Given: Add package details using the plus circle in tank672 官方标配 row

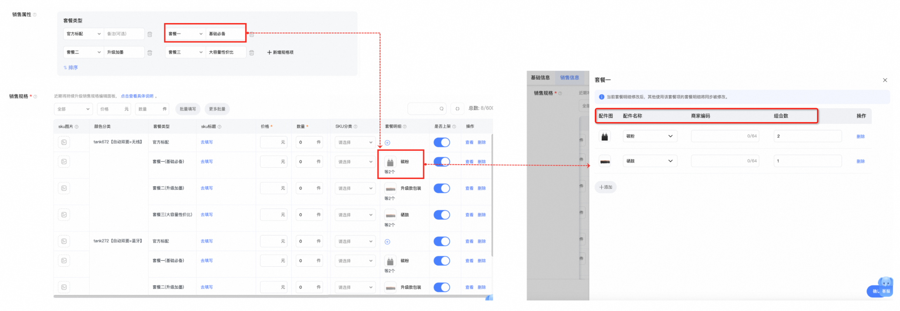Looking at the screenshot, I should [x=387, y=142].
